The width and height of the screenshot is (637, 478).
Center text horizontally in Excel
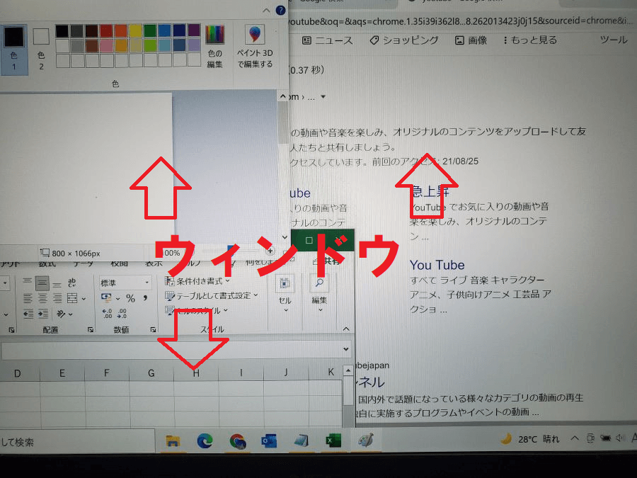pos(42,299)
